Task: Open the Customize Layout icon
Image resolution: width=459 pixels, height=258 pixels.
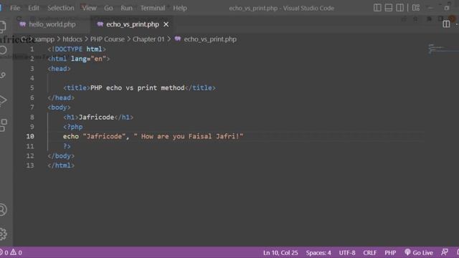Action: [x=416, y=8]
